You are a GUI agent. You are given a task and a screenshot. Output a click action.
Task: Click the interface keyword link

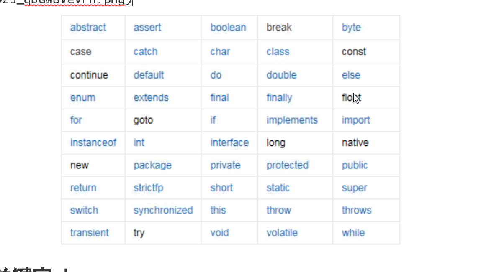point(229,142)
